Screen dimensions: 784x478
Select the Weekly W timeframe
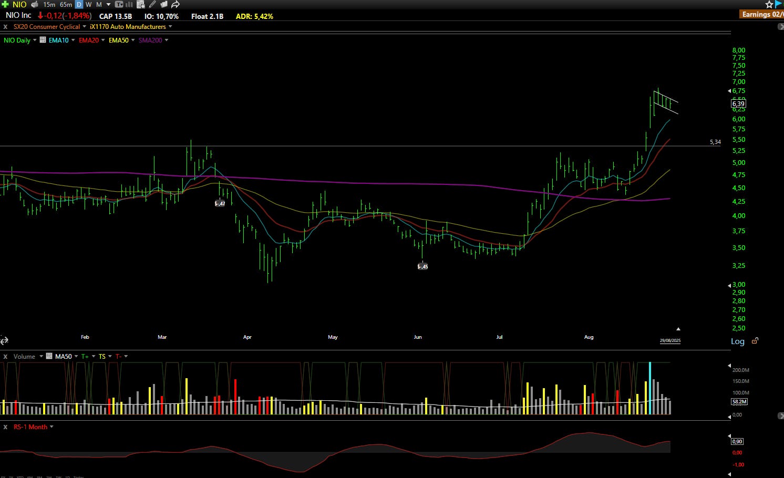coord(88,4)
